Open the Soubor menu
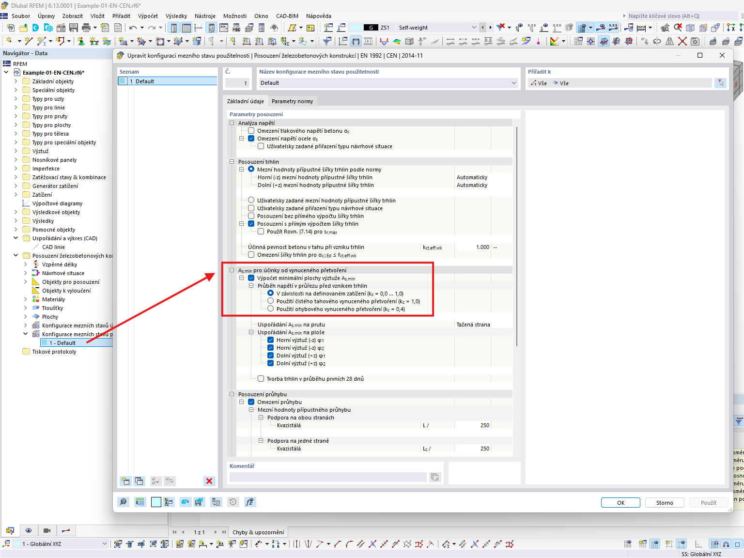The width and height of the screenshot is (744, 558). [21, 16]
